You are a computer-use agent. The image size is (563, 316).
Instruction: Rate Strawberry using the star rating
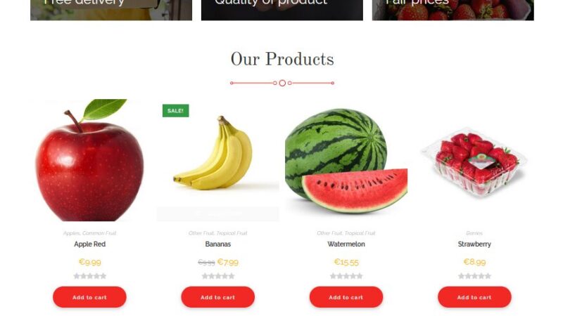(x=474, y=276)
